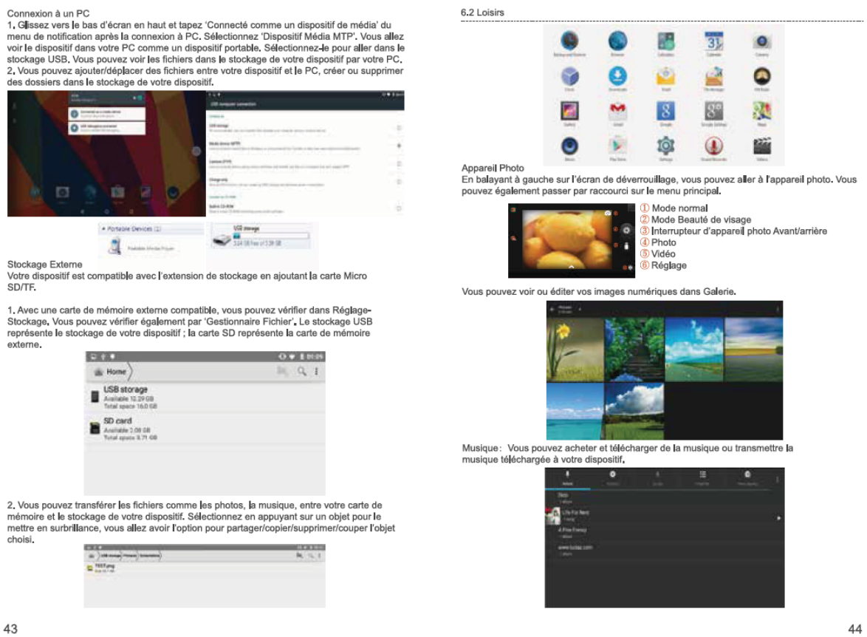Toggle the Built-in CD-ROM checkbox

pyautogui.click(x=398, y=208)
